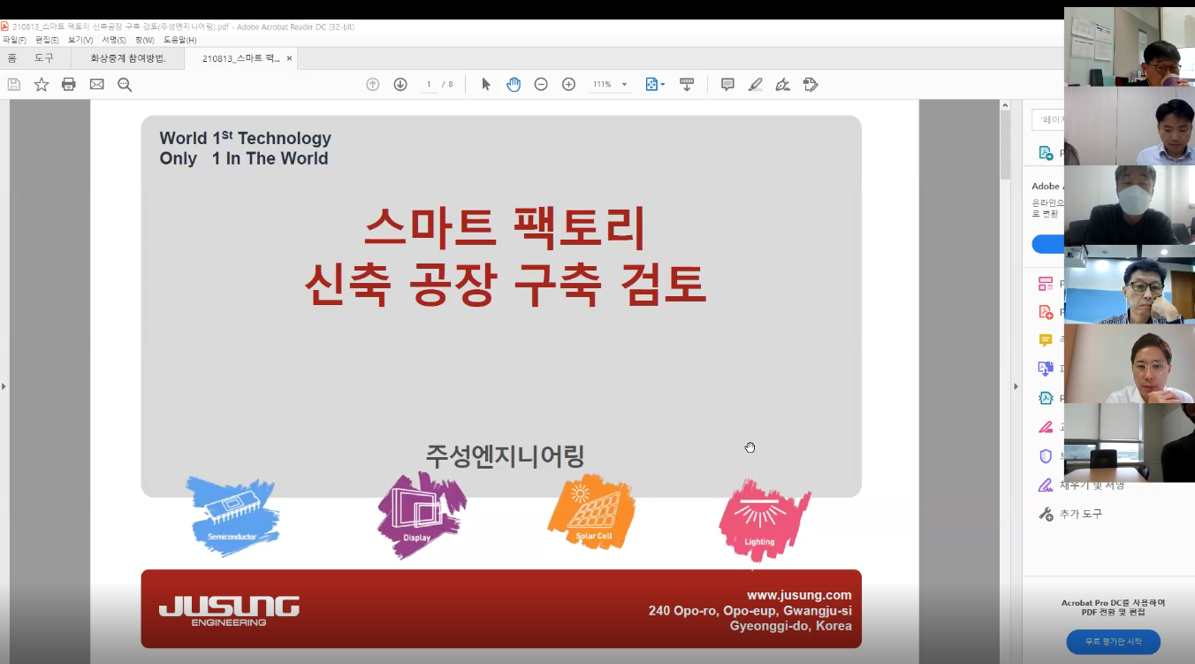Click the Solar Cell graphic on slide
This screenshot has width=1195, height=664.
click(x=591, y=512)
